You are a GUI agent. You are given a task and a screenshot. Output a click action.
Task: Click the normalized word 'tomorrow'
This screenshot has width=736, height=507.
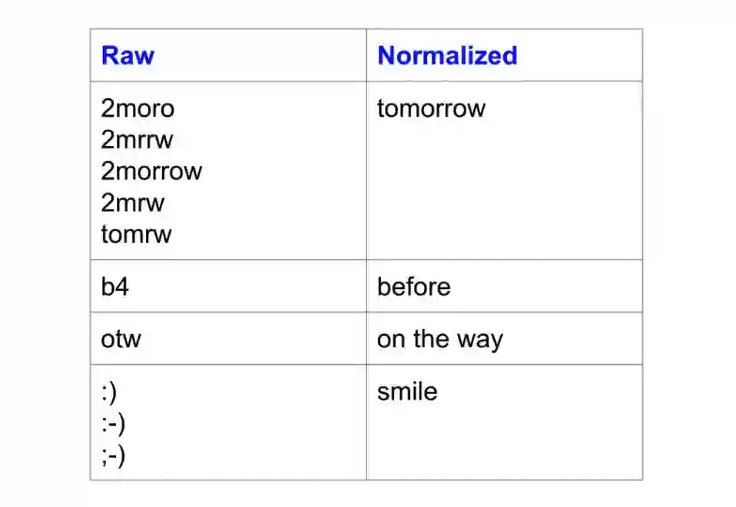pyautogui.click(x=431, y=108)
